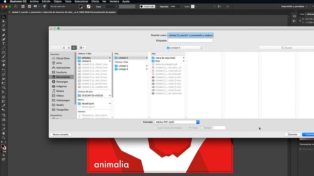
Task: Select the Paintbrush tool
Action: pyautogui.click(x=3, y=57)
